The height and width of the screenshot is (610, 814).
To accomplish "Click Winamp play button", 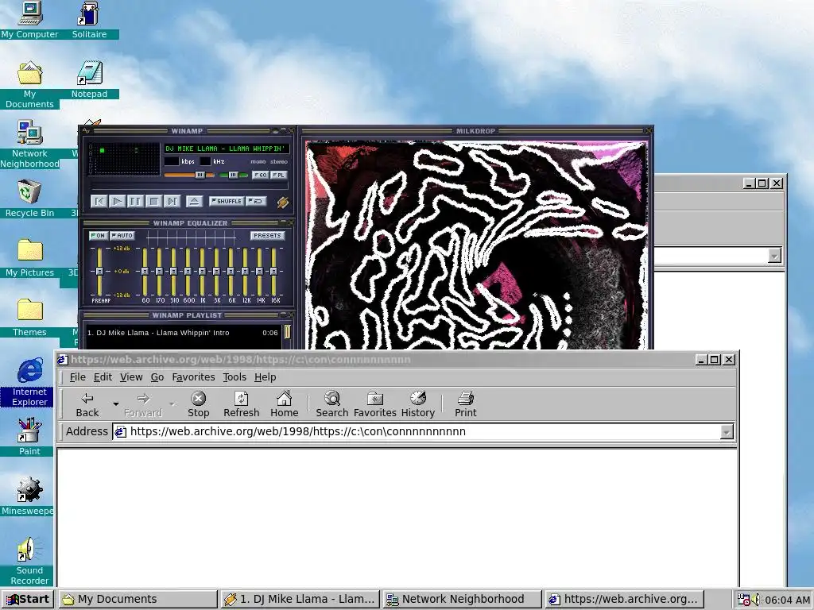I will [x=118, y=201].
